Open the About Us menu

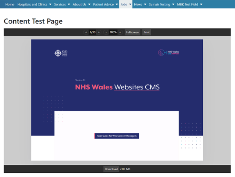coord(80,4)
